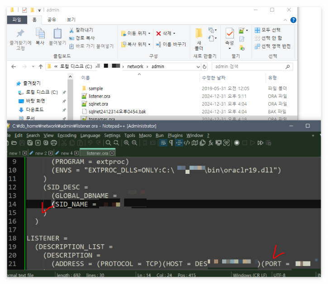328x284 pixels.
Task: Click the Properties checkmark icon in Explorer
Action: click(x=230, y=33)
